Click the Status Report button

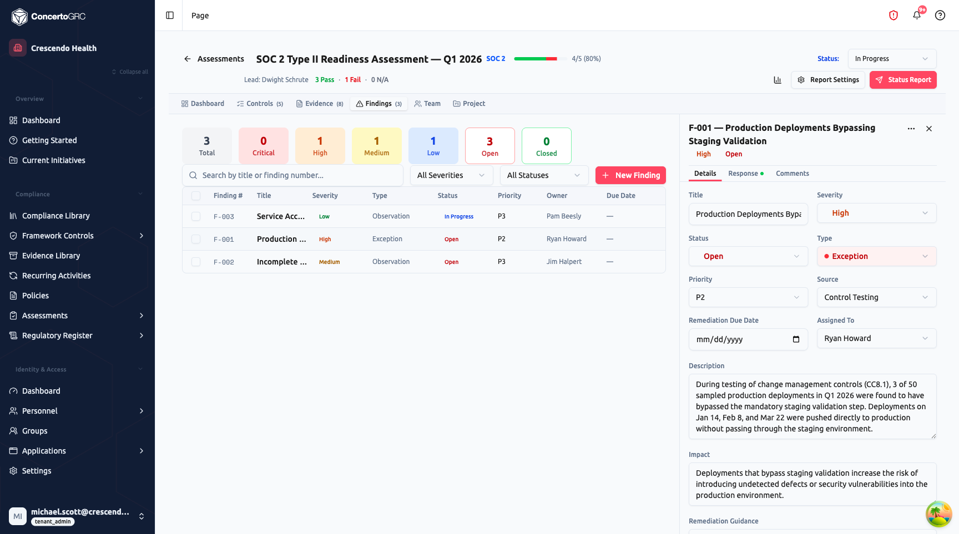pos(903,80)
